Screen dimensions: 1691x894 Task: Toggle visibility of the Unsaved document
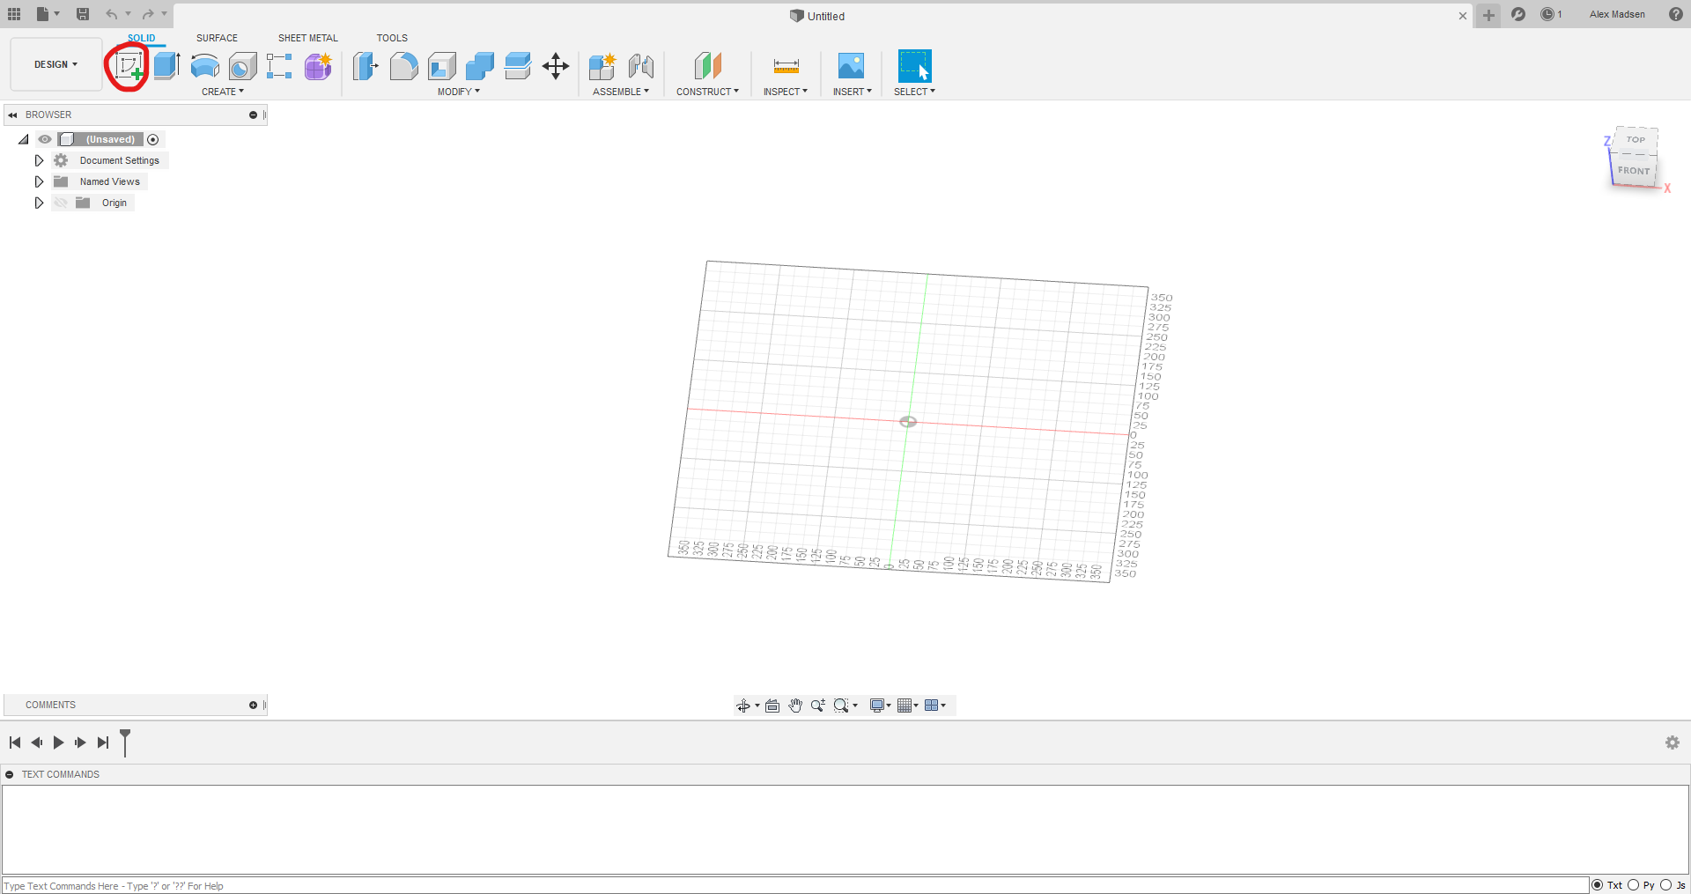(x=44, y=139)
